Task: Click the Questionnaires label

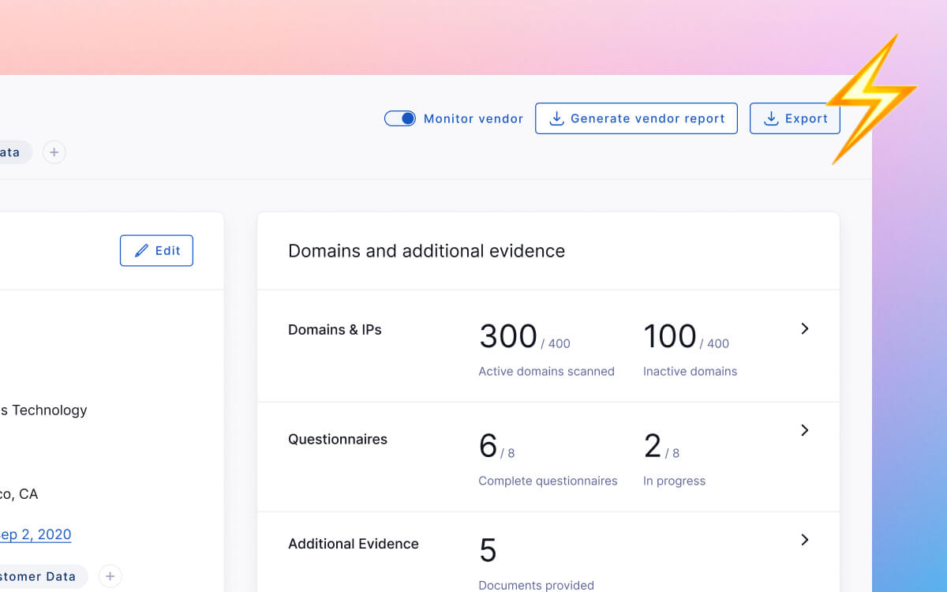Action: (338, 440)
